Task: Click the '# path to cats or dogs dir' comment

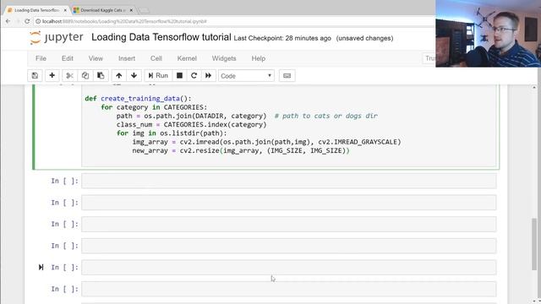Action: click(x=326, y=116)
